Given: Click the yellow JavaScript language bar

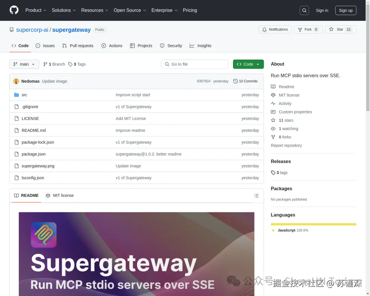Looking at the screenshot, I should pyautogui.click(x=313, y=224).
